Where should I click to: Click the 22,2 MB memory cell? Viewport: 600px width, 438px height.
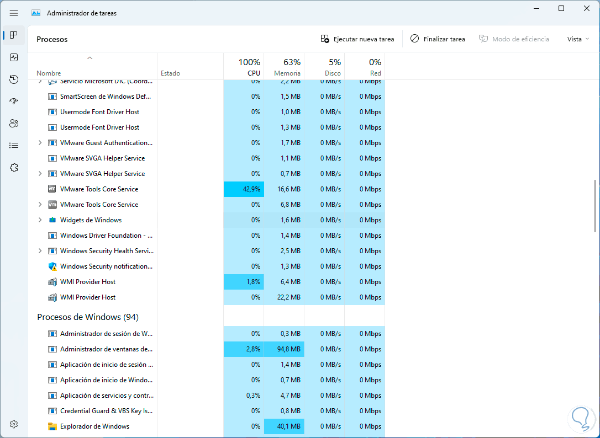pyautogui.click(x=284, y=297)
